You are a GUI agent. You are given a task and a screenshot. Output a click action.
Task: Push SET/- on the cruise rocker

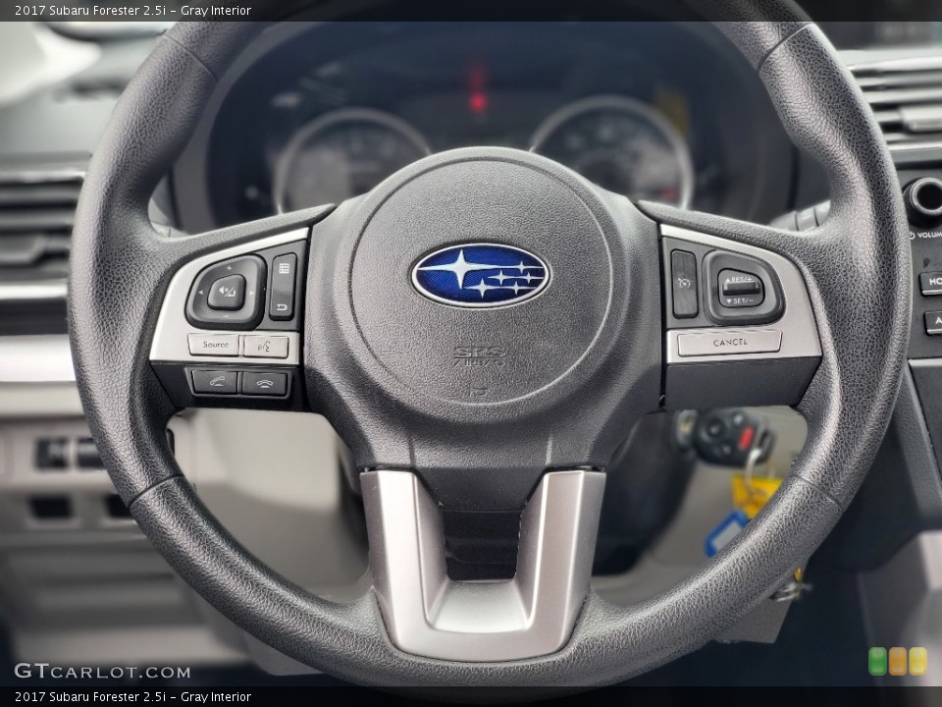tap(740, 299)
